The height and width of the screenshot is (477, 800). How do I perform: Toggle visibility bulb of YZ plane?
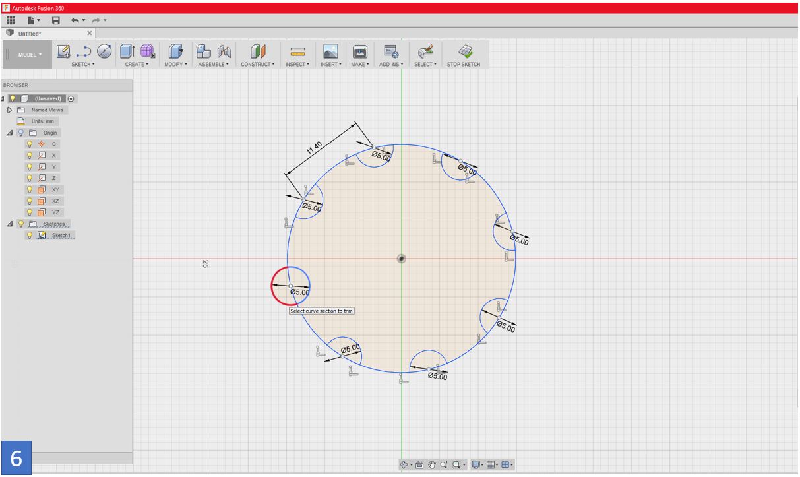click(29, 212)
